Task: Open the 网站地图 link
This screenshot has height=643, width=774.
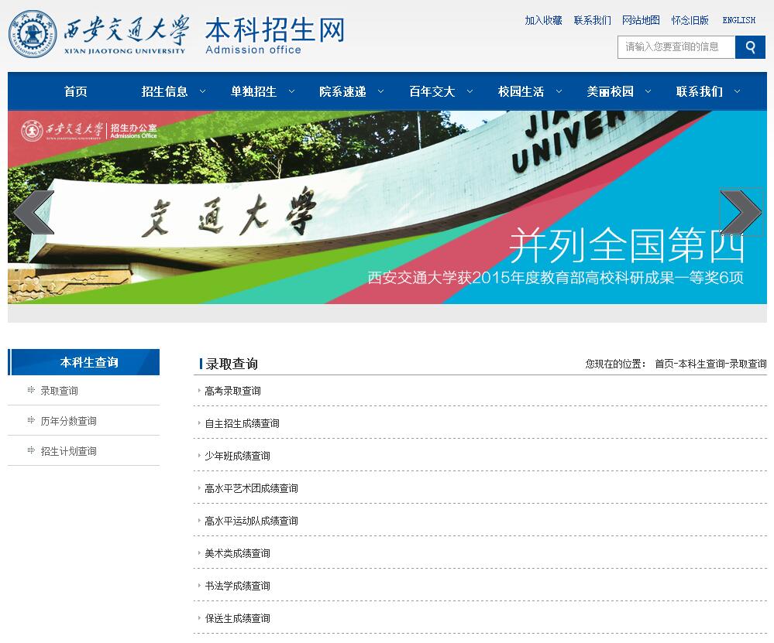Action: 641,20
